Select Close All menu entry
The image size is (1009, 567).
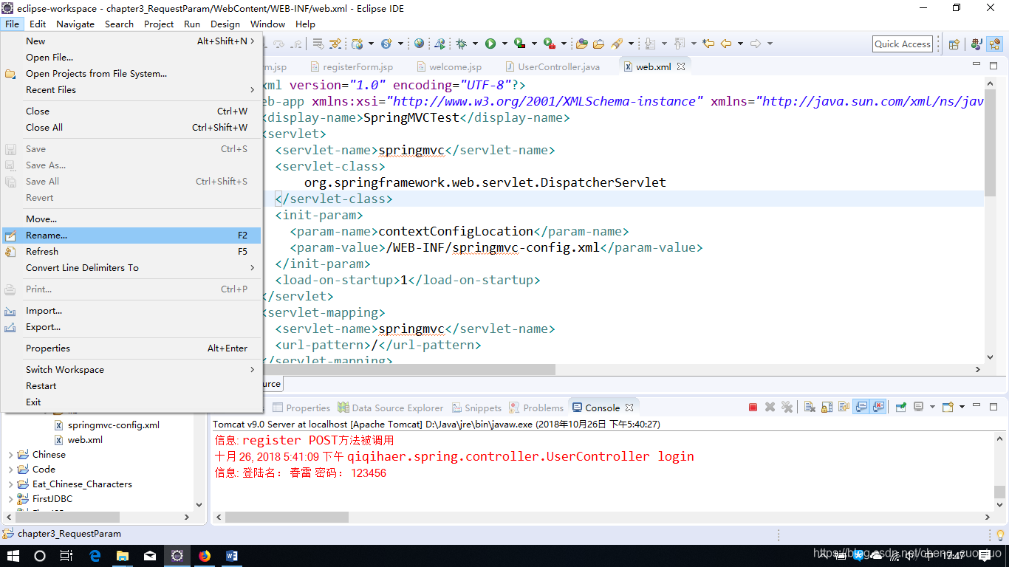(x=131, y=128)
